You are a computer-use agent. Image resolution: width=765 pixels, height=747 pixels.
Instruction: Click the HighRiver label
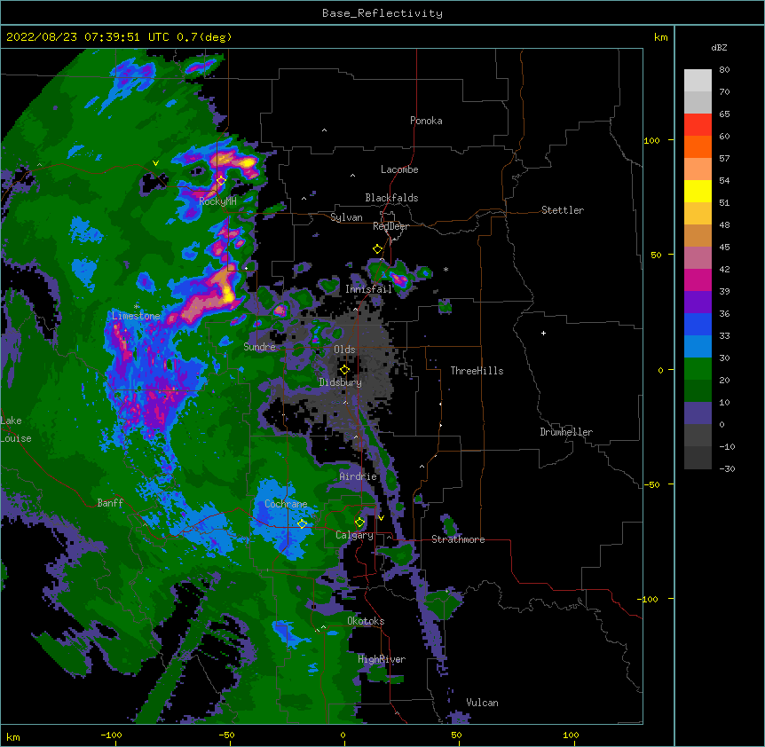pos(382,659)
